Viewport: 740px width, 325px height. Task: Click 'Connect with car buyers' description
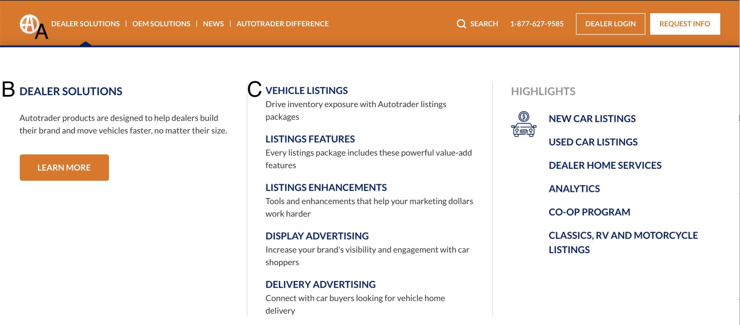(355, 304)
